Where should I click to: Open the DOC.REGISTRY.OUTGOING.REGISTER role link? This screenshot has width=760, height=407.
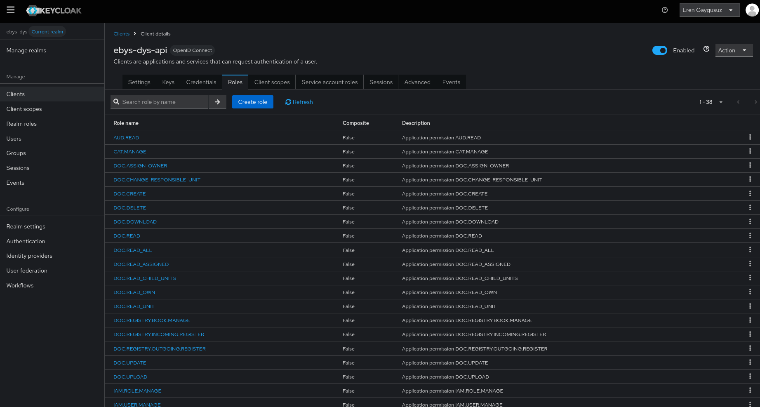160,349
